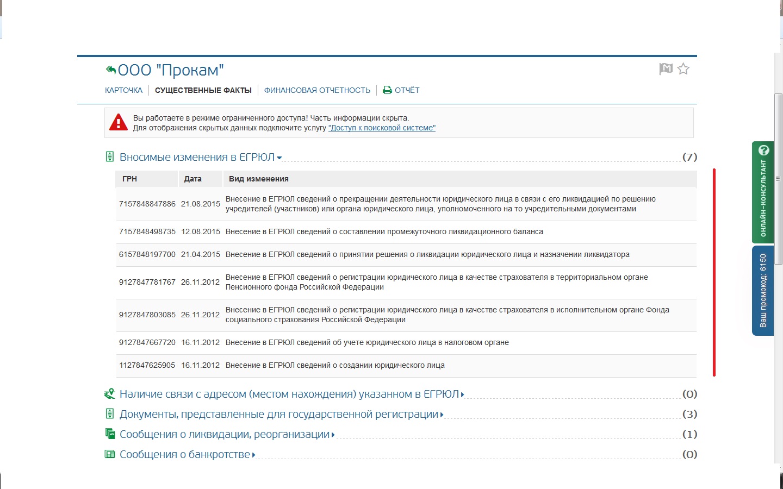Click the flag icon in the header

666,69
